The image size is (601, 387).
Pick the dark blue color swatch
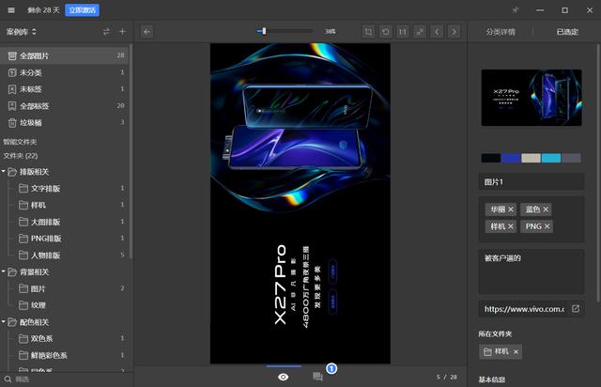[x=511, y=158]
